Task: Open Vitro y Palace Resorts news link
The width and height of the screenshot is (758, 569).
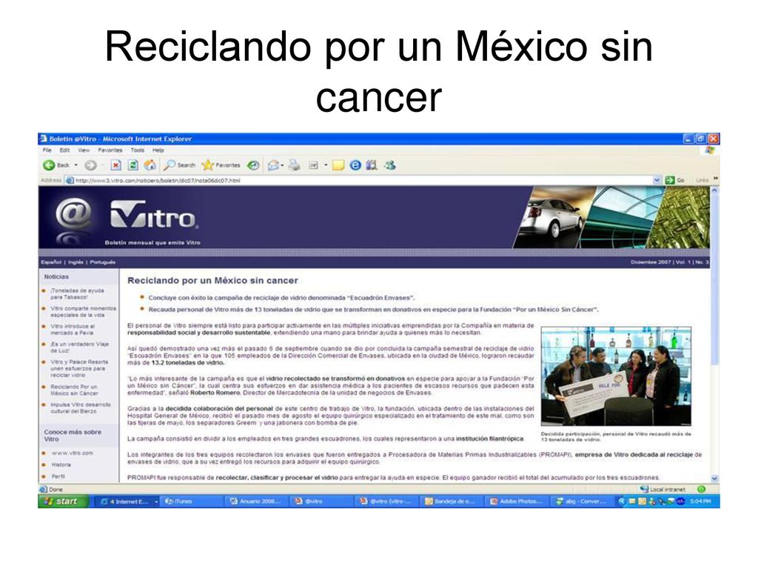Action: [79, 368]
